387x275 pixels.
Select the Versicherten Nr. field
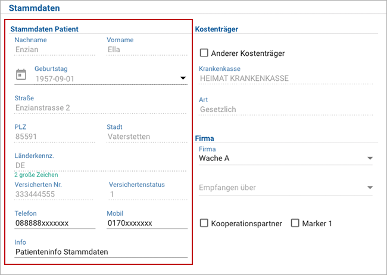[54, 194]
